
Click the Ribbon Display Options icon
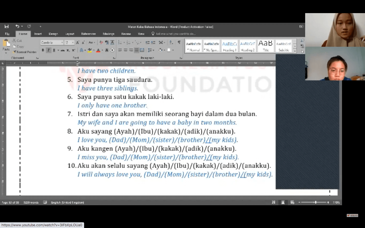click(x=301, y=27)
